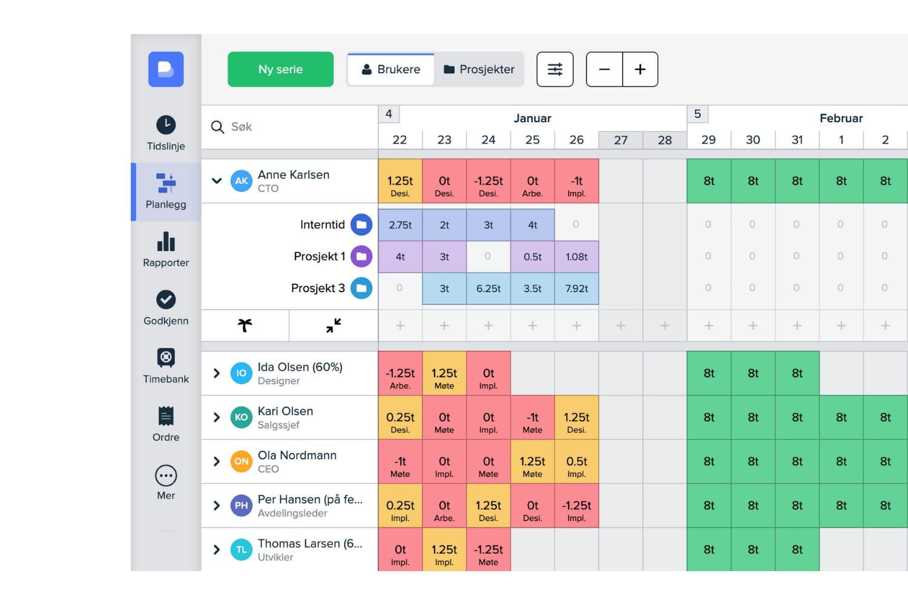Image resolution: width=908 pixels, height=605 pixels.
Task: Select week 4 marker
Action: [389, 114]
